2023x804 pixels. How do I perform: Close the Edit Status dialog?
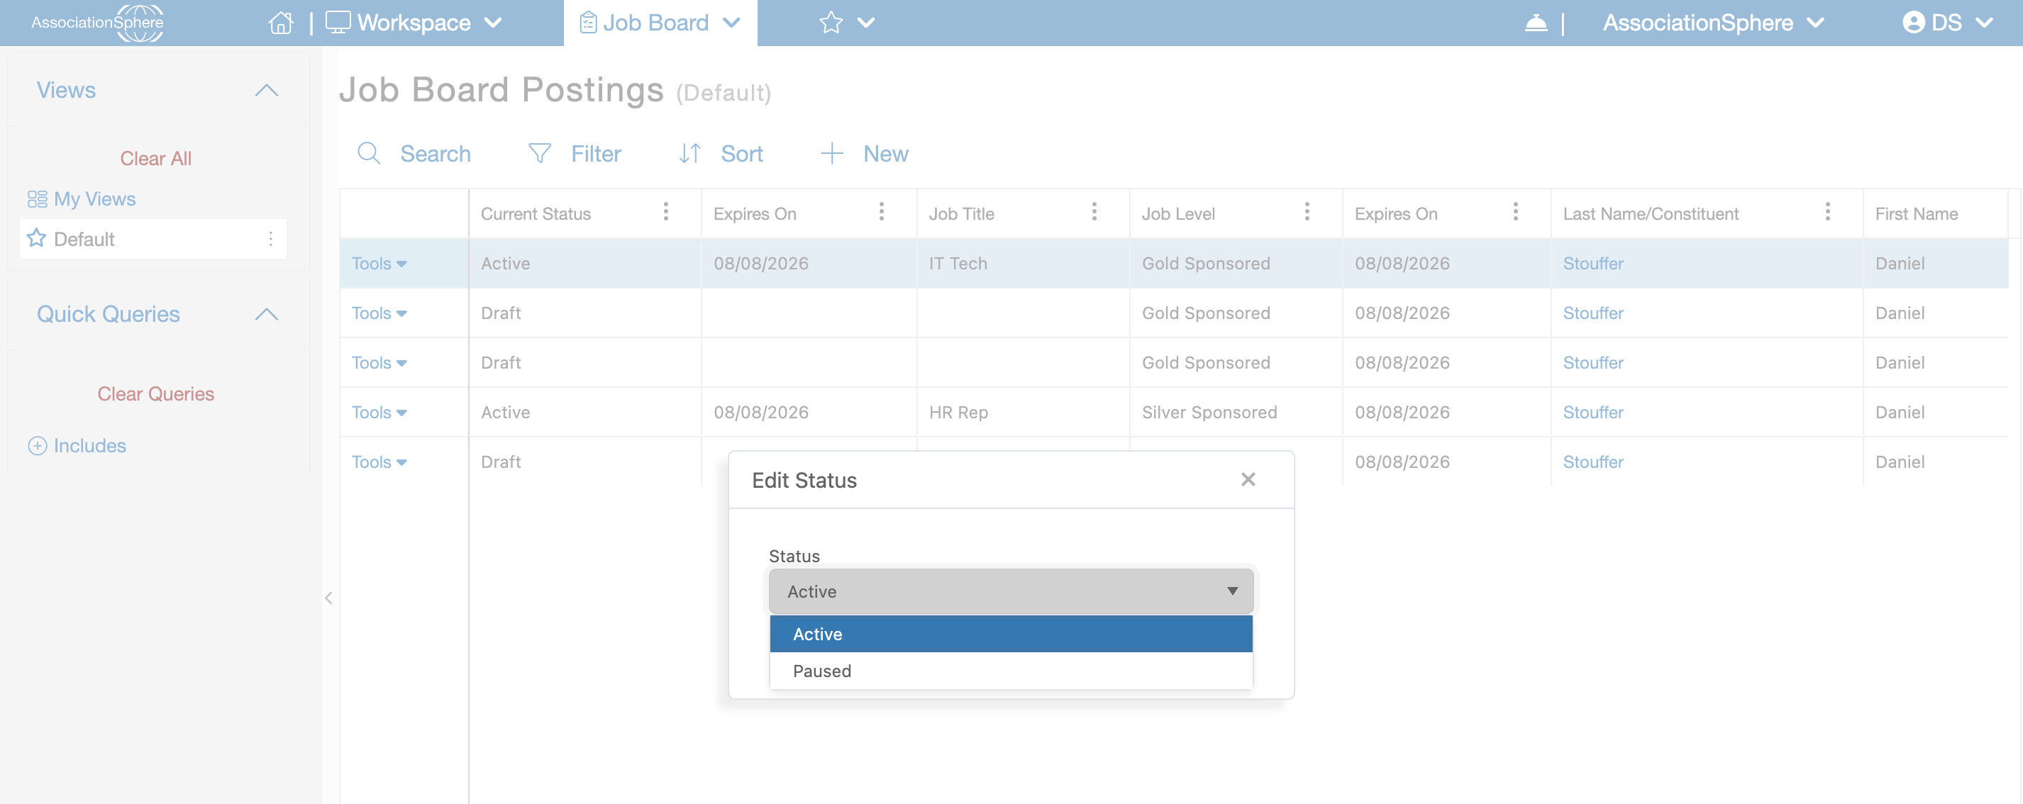(x=1248, y=479)
